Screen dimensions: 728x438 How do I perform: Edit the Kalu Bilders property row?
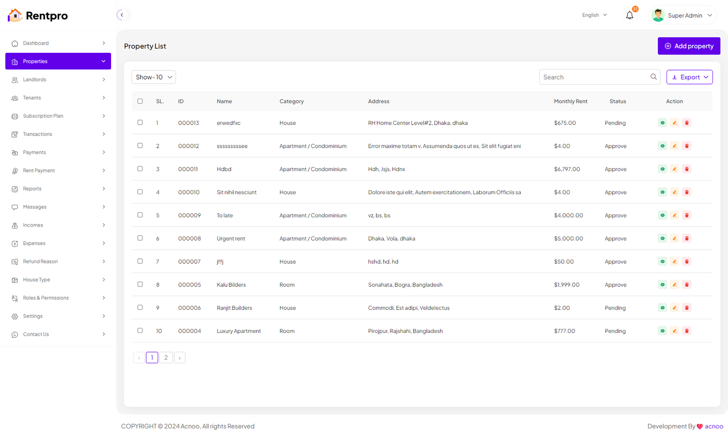(x=674, y=285)
